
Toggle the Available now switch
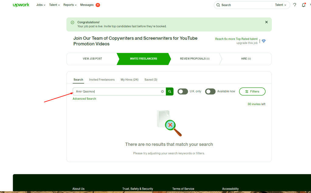pyautogui.click(x=210, y=92)
